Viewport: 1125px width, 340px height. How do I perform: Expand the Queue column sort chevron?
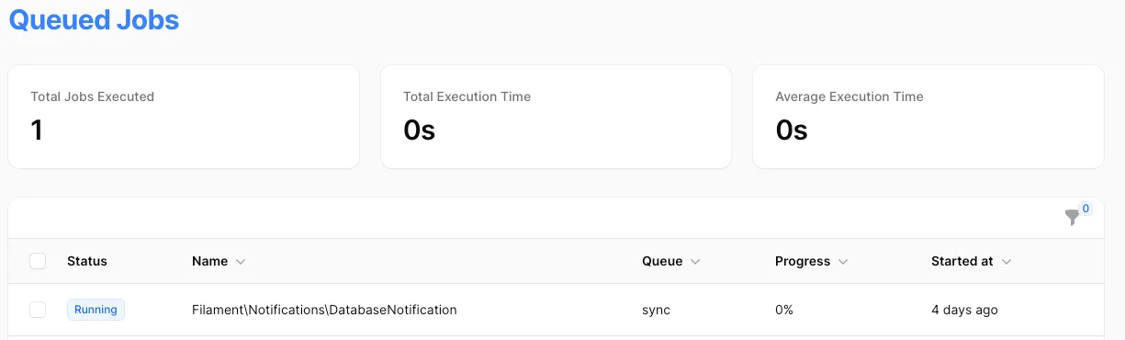[x=695, y=262]
